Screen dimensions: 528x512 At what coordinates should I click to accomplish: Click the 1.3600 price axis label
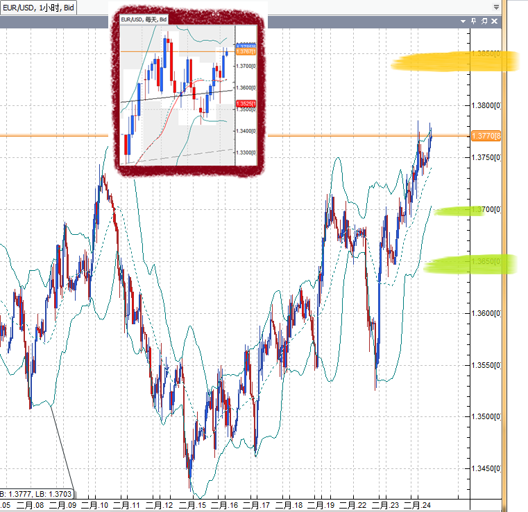pyautogui.click(x=486, y=313)
